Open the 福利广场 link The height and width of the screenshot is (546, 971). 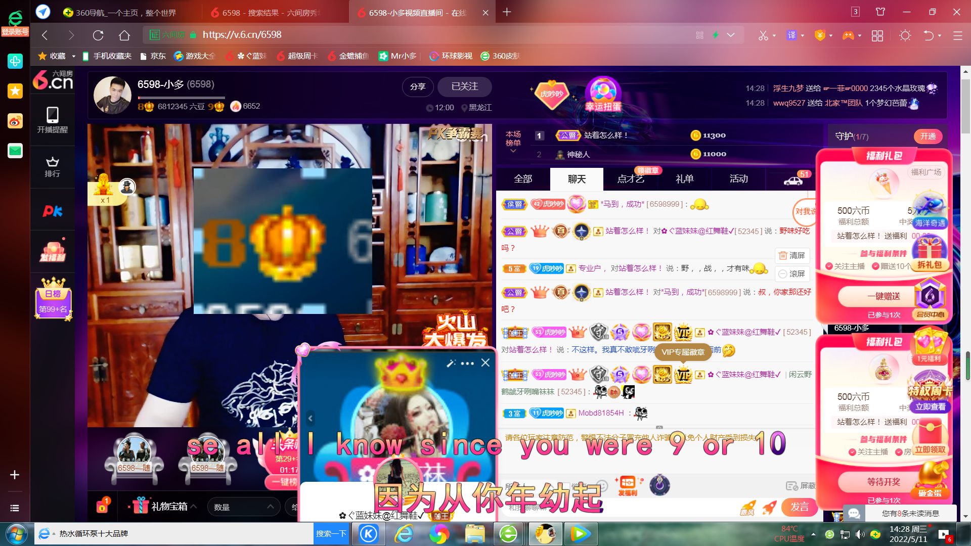926,172
